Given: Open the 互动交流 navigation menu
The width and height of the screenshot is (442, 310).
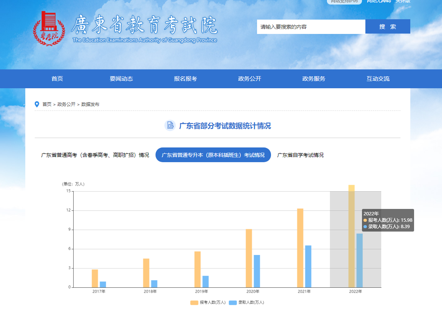Looking at the screenshot, I should 377,79.
